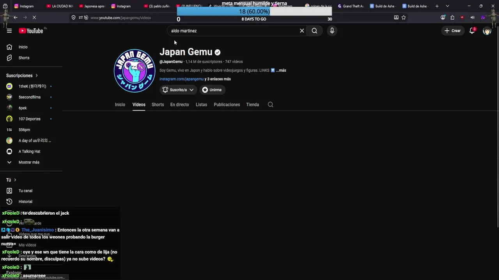The width and height of the screenshot is (499, 280).
Task: Open the Publicaciones tab
Action: (x=227, y=105)
